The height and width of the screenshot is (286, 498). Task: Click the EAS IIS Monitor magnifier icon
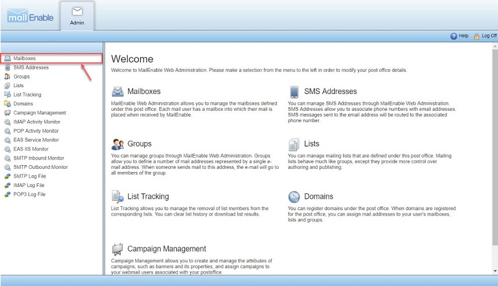coord(7,149)
